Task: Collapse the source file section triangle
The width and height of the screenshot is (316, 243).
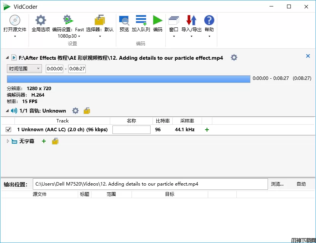Action: coord(7,58)
